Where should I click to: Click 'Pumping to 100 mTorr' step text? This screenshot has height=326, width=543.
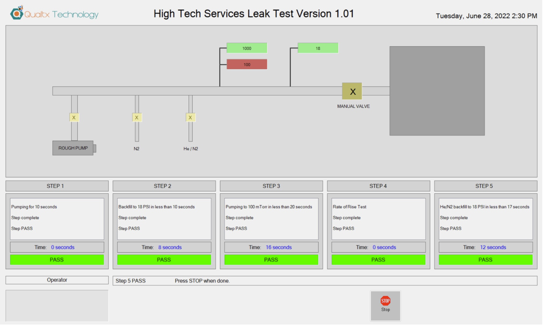[269, 207]
